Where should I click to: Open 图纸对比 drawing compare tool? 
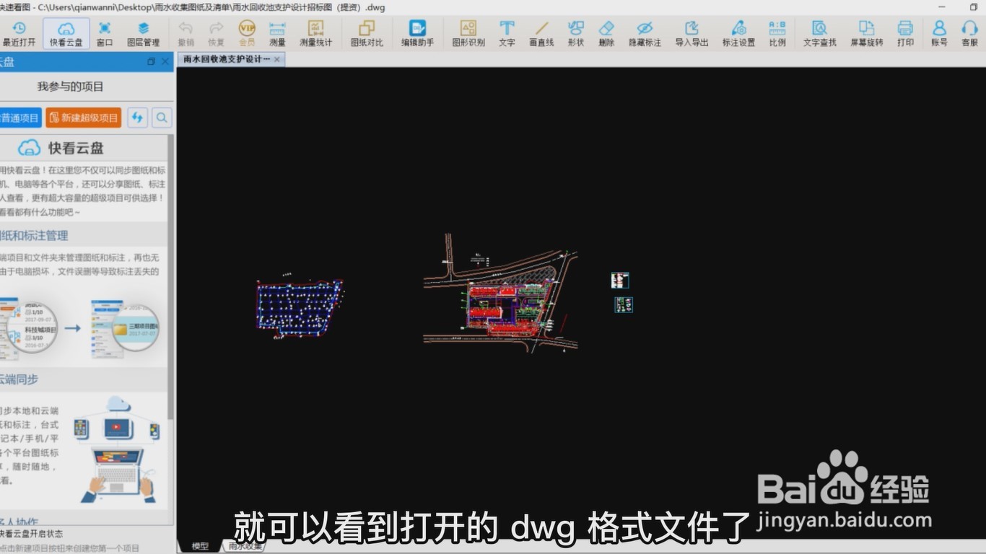tap(367, 33)
